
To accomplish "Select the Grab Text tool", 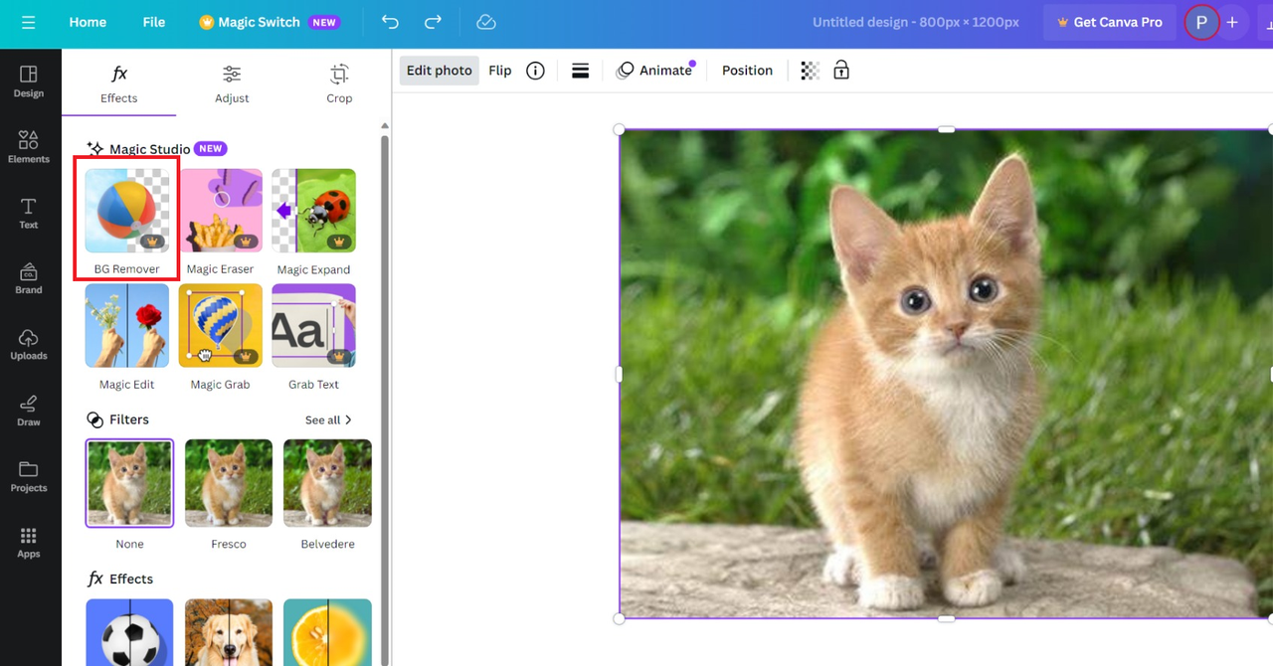I will (313, 338).
